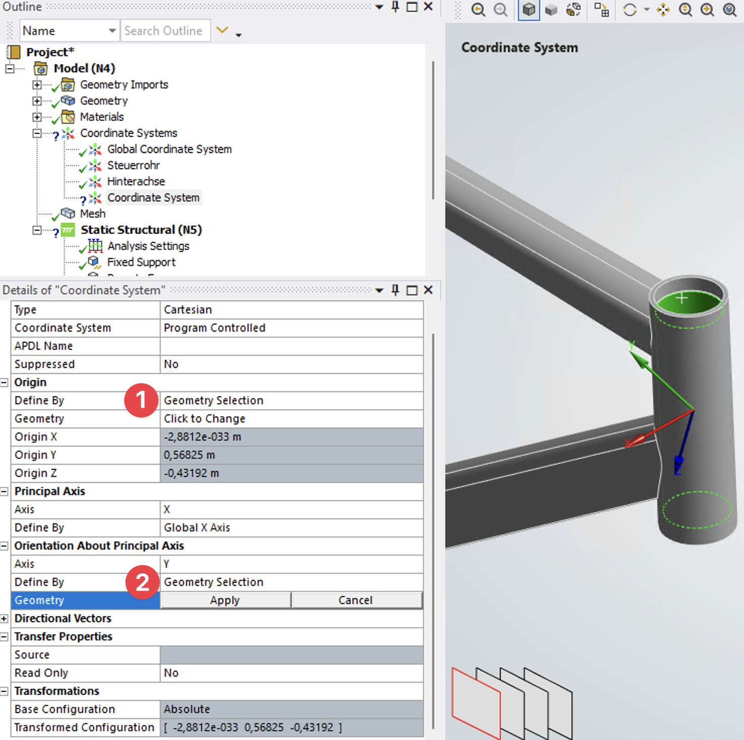Switch to Shaded Exterior display cube icon

(551, 10)
